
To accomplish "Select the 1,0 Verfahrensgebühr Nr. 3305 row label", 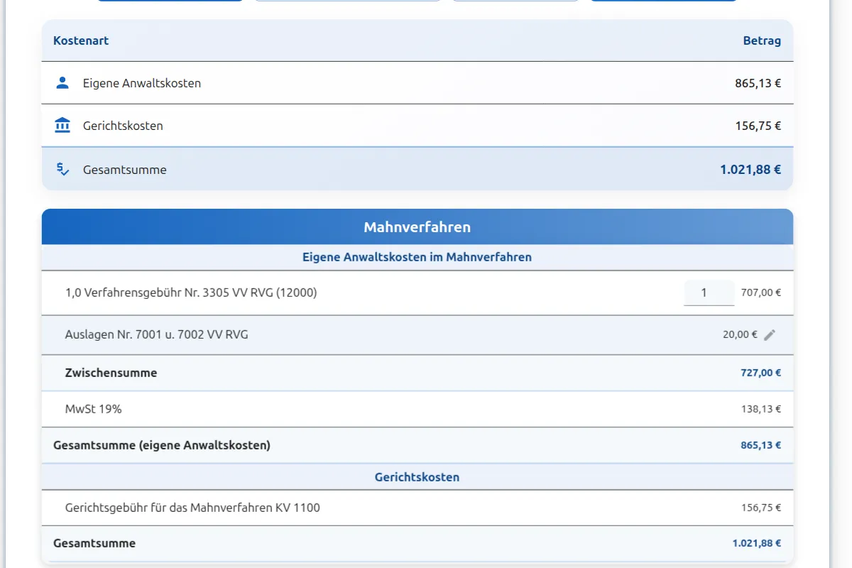I will click(x=191, y=293).
